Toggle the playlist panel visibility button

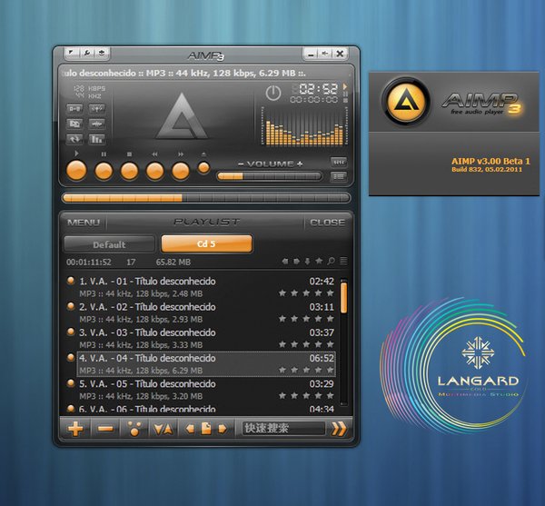(x=338, y=176)
